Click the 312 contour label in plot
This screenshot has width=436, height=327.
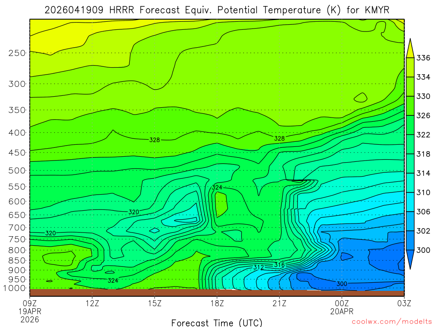(258, 267)
